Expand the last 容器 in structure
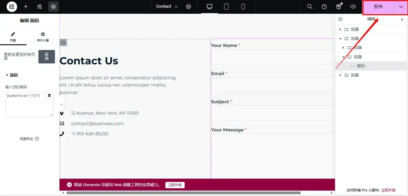 340,75
